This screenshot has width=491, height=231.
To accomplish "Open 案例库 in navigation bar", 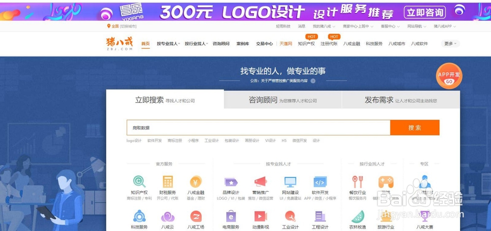I will coord(243,44).
